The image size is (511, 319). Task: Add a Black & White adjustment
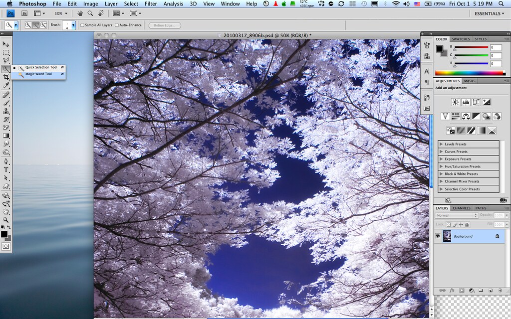(x=476, y=116)
